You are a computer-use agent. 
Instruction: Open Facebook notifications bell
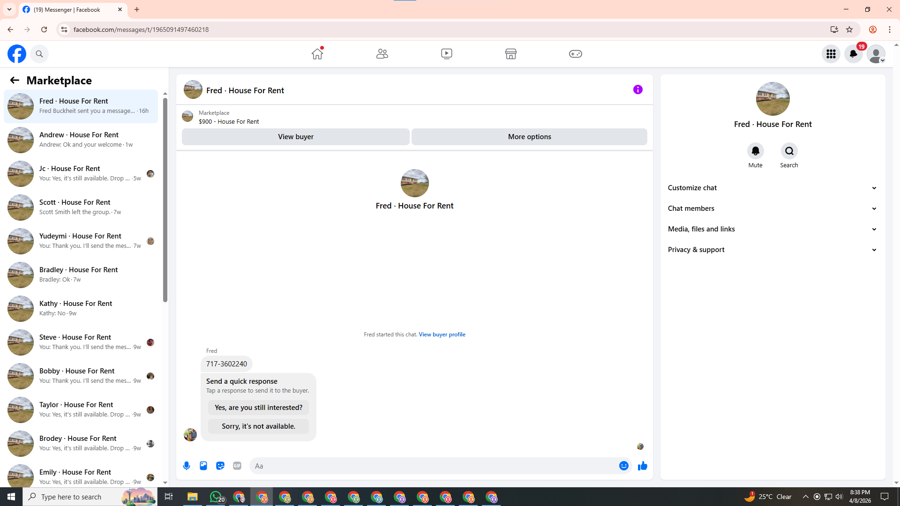pos(853,54)
